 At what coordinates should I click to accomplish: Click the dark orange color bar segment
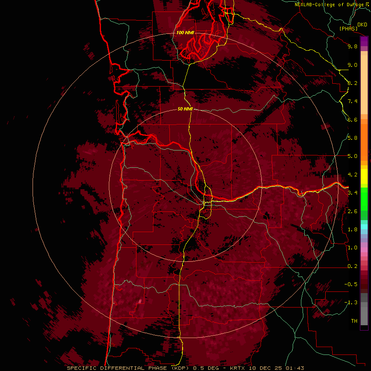click(364, 143)
